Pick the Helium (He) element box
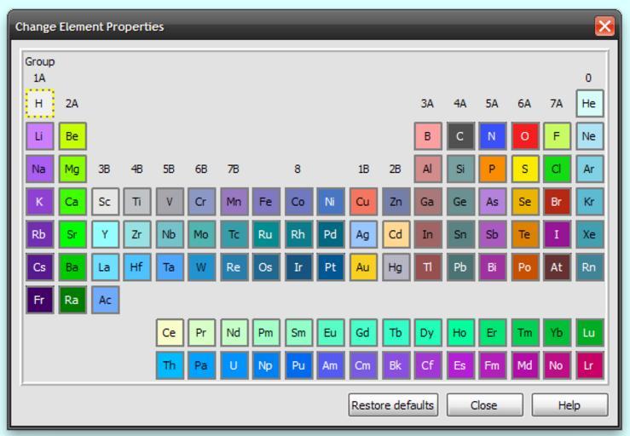 (x=588, y=104)
